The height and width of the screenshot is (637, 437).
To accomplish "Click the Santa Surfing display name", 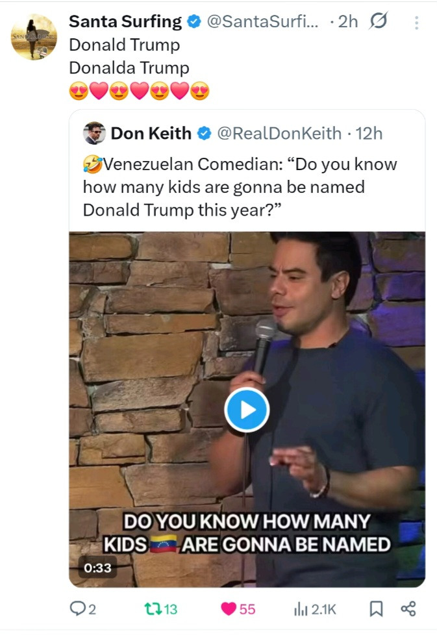I will click(125, 21).
